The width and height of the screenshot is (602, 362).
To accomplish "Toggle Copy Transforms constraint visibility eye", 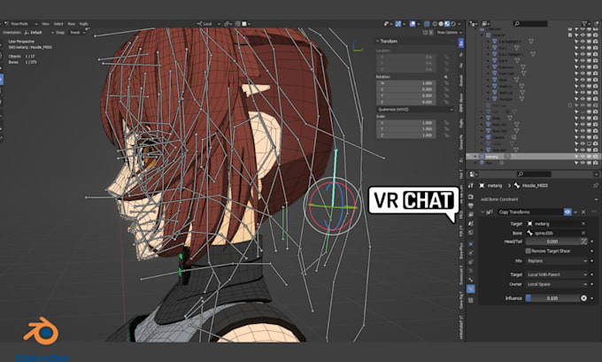I will [567, 212].
